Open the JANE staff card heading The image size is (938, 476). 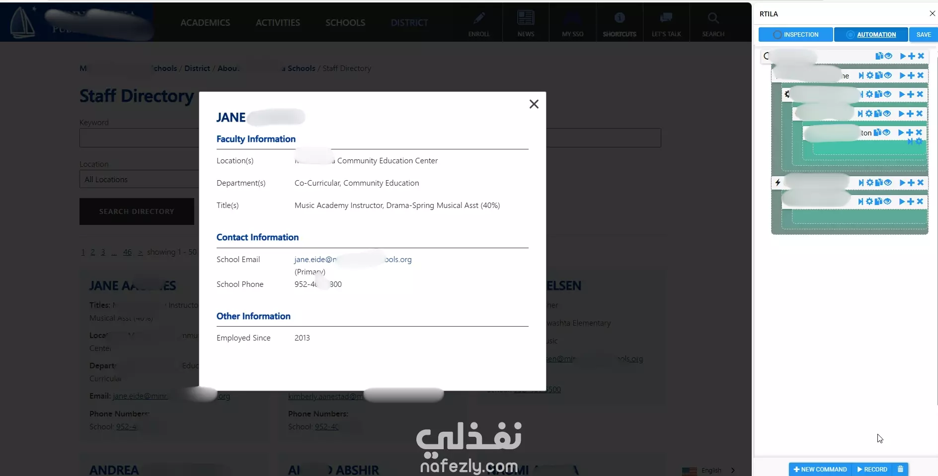coord(133,285)
